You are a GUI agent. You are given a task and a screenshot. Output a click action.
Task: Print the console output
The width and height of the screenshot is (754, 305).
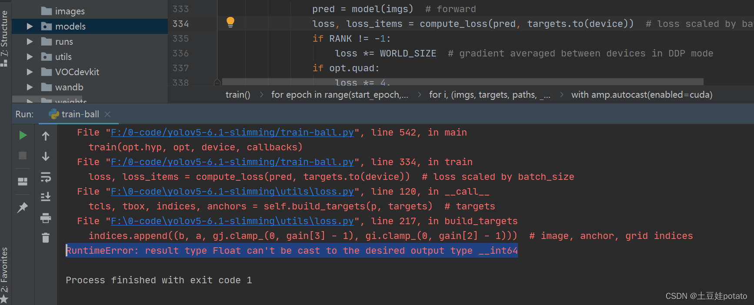tap(46, 218)
